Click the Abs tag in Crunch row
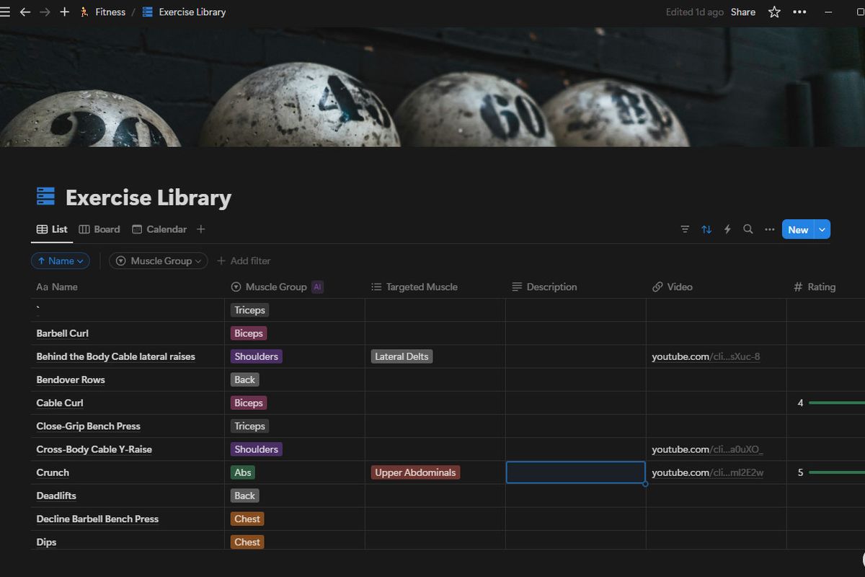Viewport: 865px width, 577px height. pyautogui.click(x=243, y=472)
